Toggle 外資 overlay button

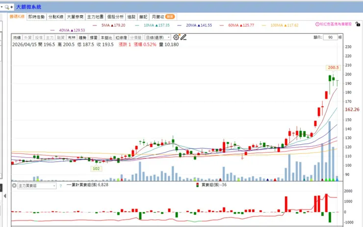[x=28, y=37]
